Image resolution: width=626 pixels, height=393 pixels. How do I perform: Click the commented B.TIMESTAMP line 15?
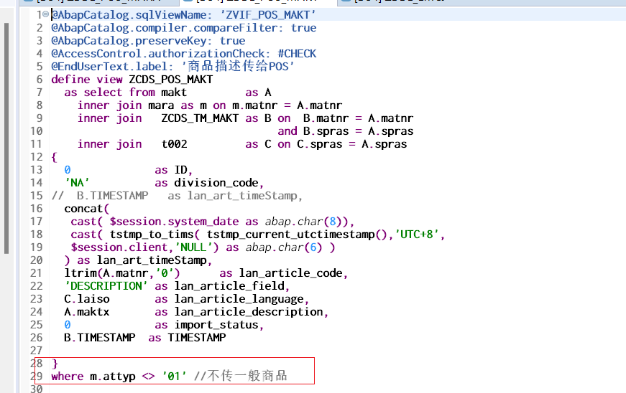tap(177, 196)
